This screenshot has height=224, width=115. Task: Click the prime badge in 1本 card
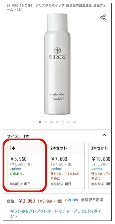point(15,169)
